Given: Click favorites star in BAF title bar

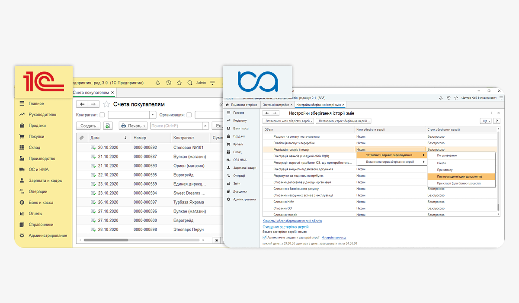Looking at the screenshot, I should [x=457, y=97].
